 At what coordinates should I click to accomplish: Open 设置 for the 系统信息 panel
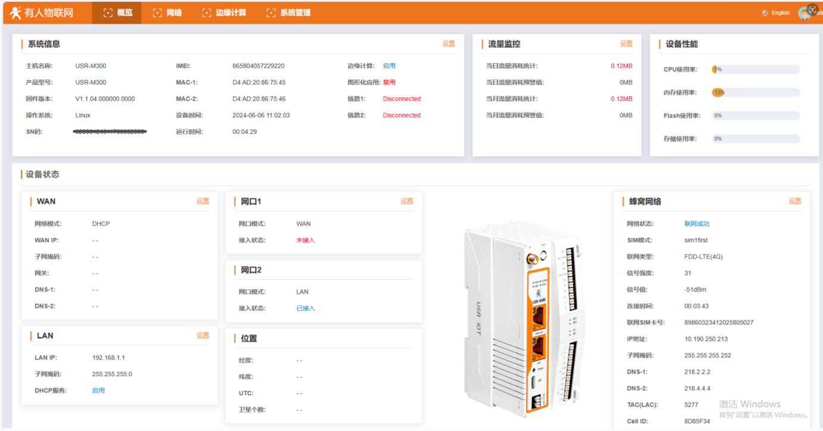pyautogui.click(x=449, y=43)
